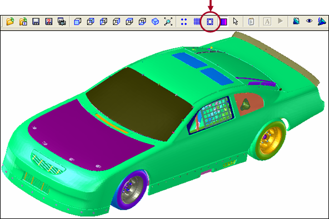Choose the sixth cube view icon
Screen dimensions: 329x219
tap(142, 22)
